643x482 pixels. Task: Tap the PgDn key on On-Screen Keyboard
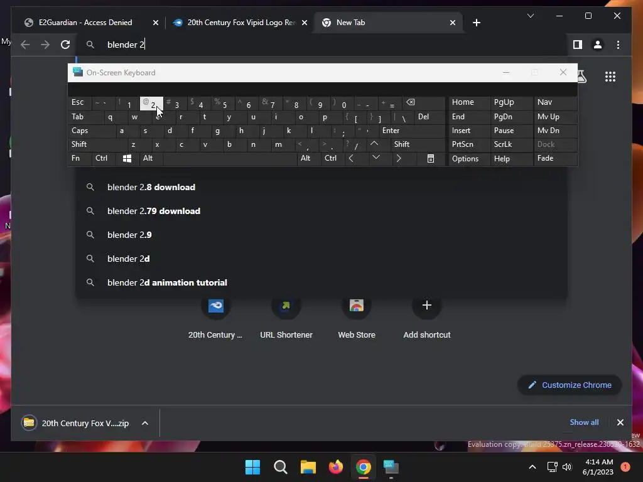click(512, 117)
